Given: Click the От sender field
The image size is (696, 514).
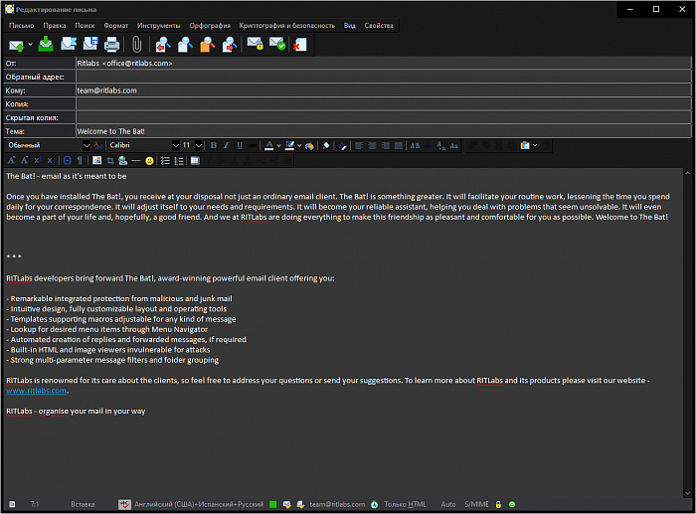Looking at the screenshot, I should pyautogui.click(x=384, y=63).
